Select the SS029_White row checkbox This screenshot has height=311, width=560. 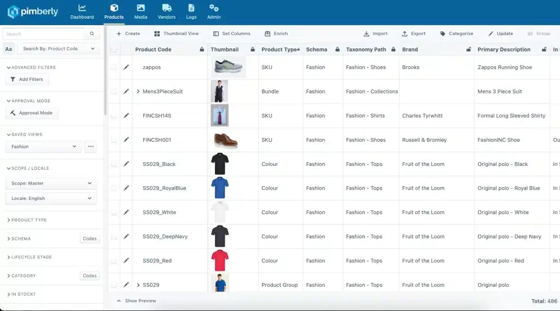pos(114,212)
